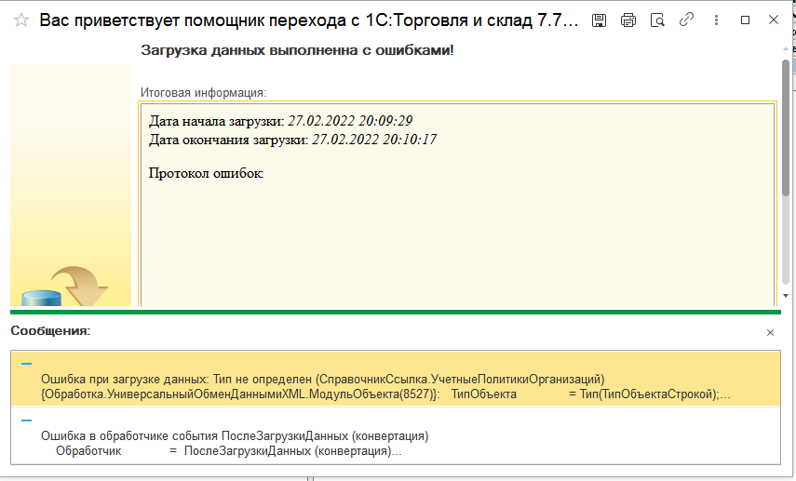The image size is (796, 481).
Task: Click the window title text
Action: pyautogui.click(x=309, y=20)
